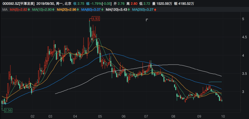Select the 4.93 highest price marker
The width and height of the screenshot is (249, 119).
(96, 19)
